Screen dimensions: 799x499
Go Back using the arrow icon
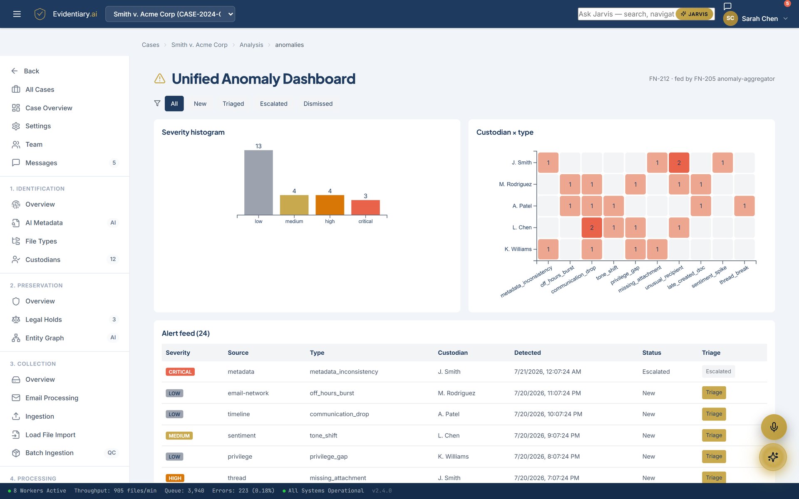[x=15, y=71]
